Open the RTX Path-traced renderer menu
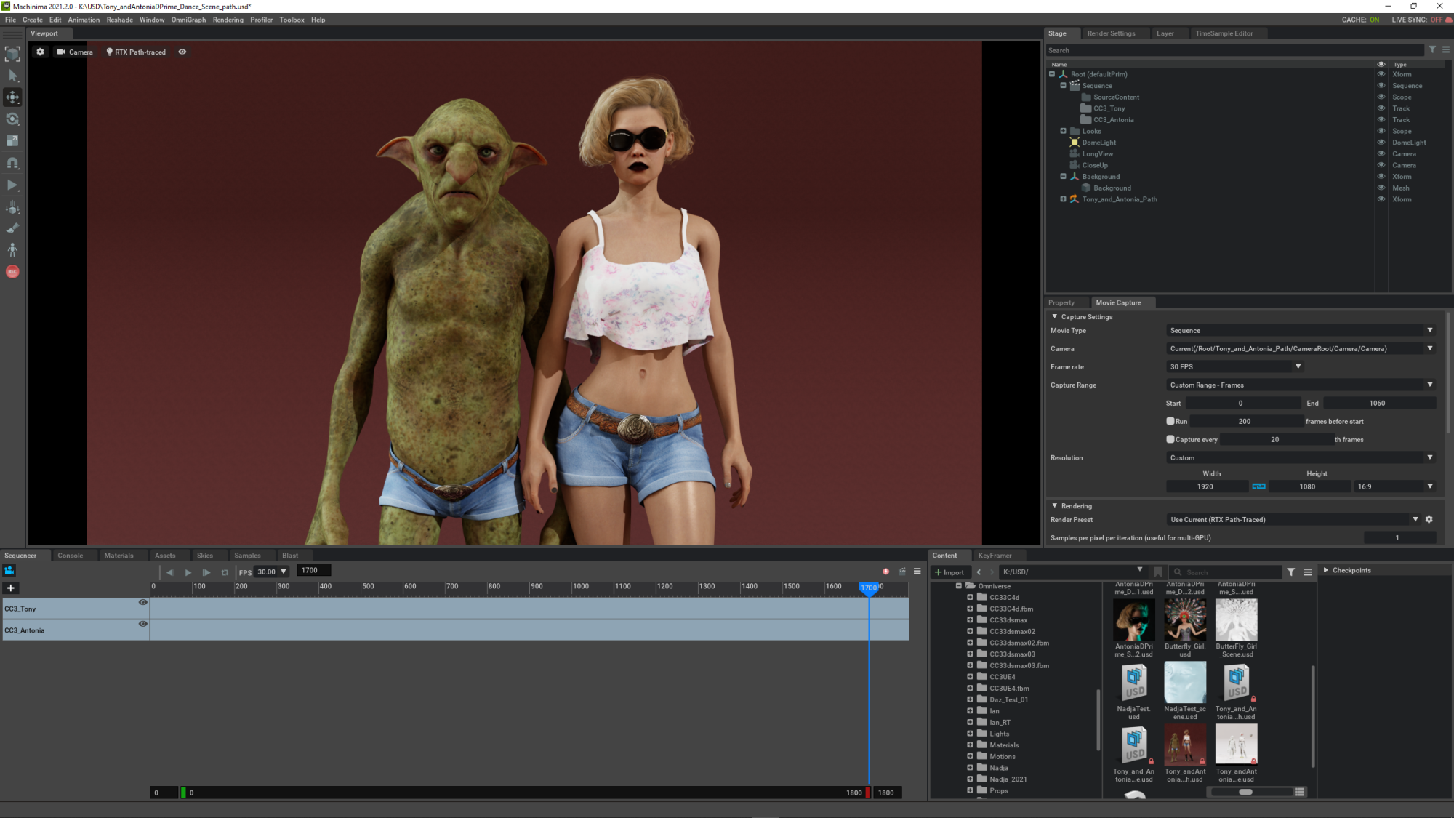 click(136, 52)
